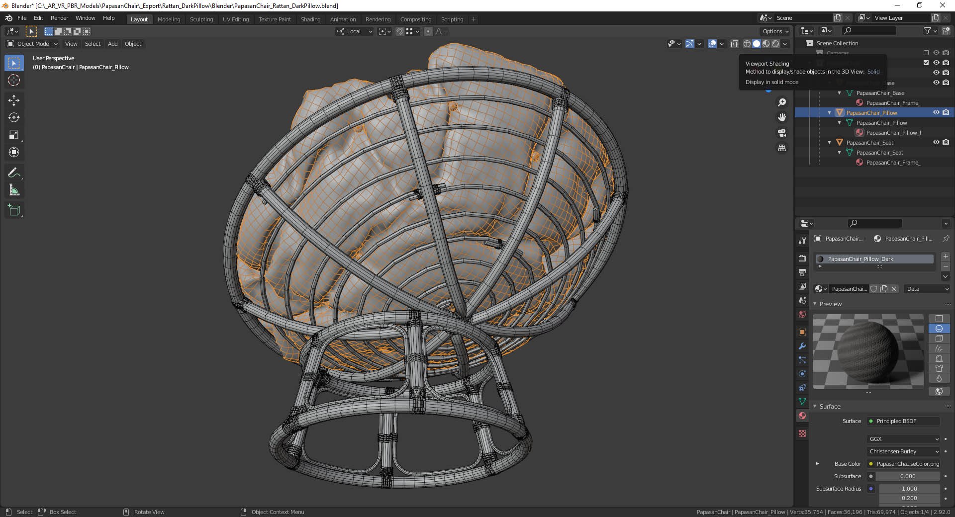Adjust the Subsurface value slider
The width and height of the screenshot is (955, 517).
pyautogui.click(x=908, y=476)
